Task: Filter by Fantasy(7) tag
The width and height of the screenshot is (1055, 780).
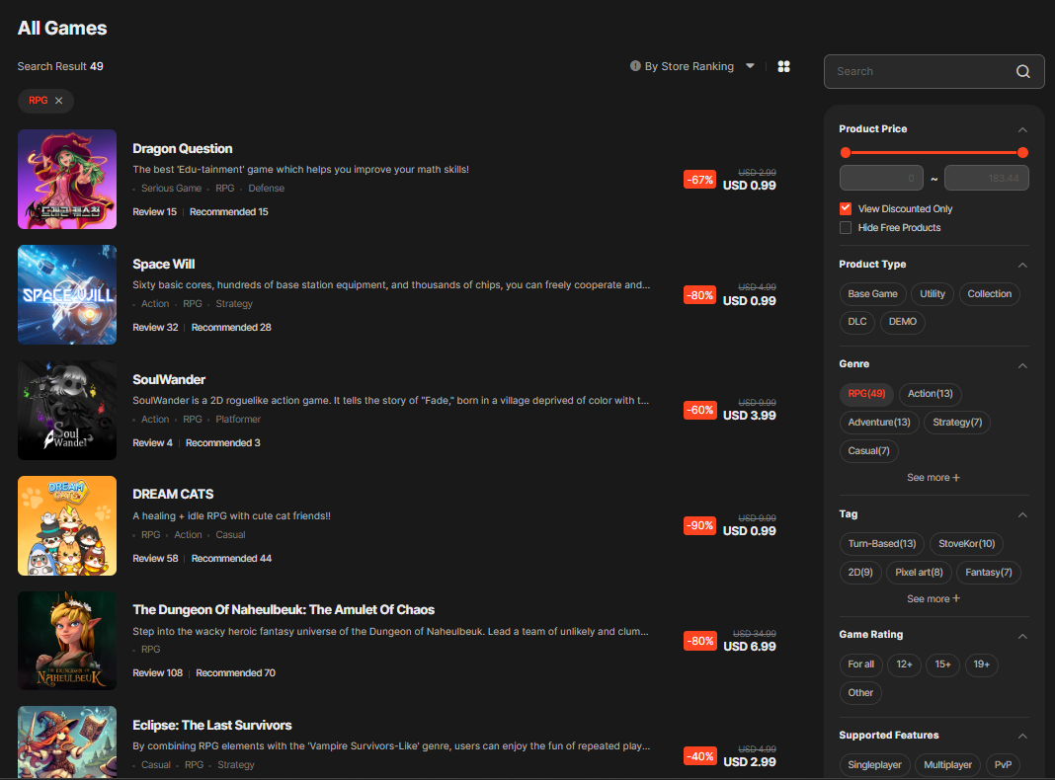Action: click(989, 573)
